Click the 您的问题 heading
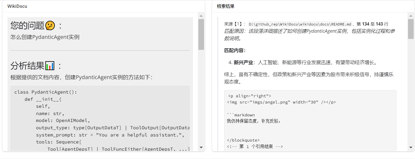Screen dimensions: 415x159 click(37, 25)
